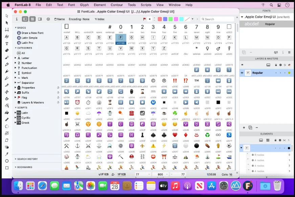
Task: Toggle the filter circle button in toolbar
Action: click(x=48, y=19)
